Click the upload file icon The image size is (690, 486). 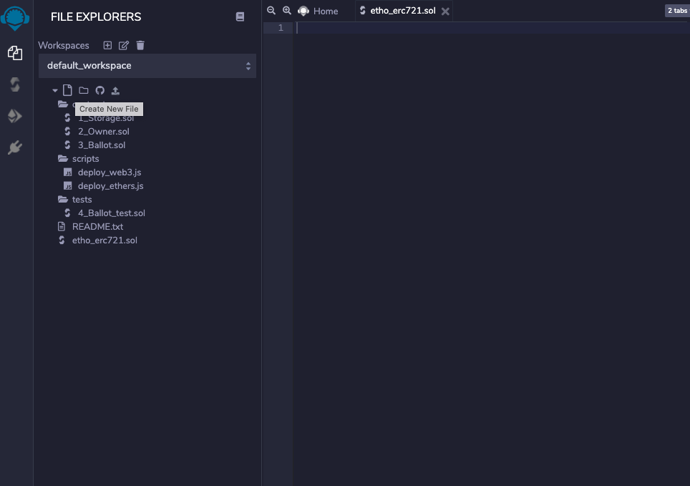(x=115, y=91)
